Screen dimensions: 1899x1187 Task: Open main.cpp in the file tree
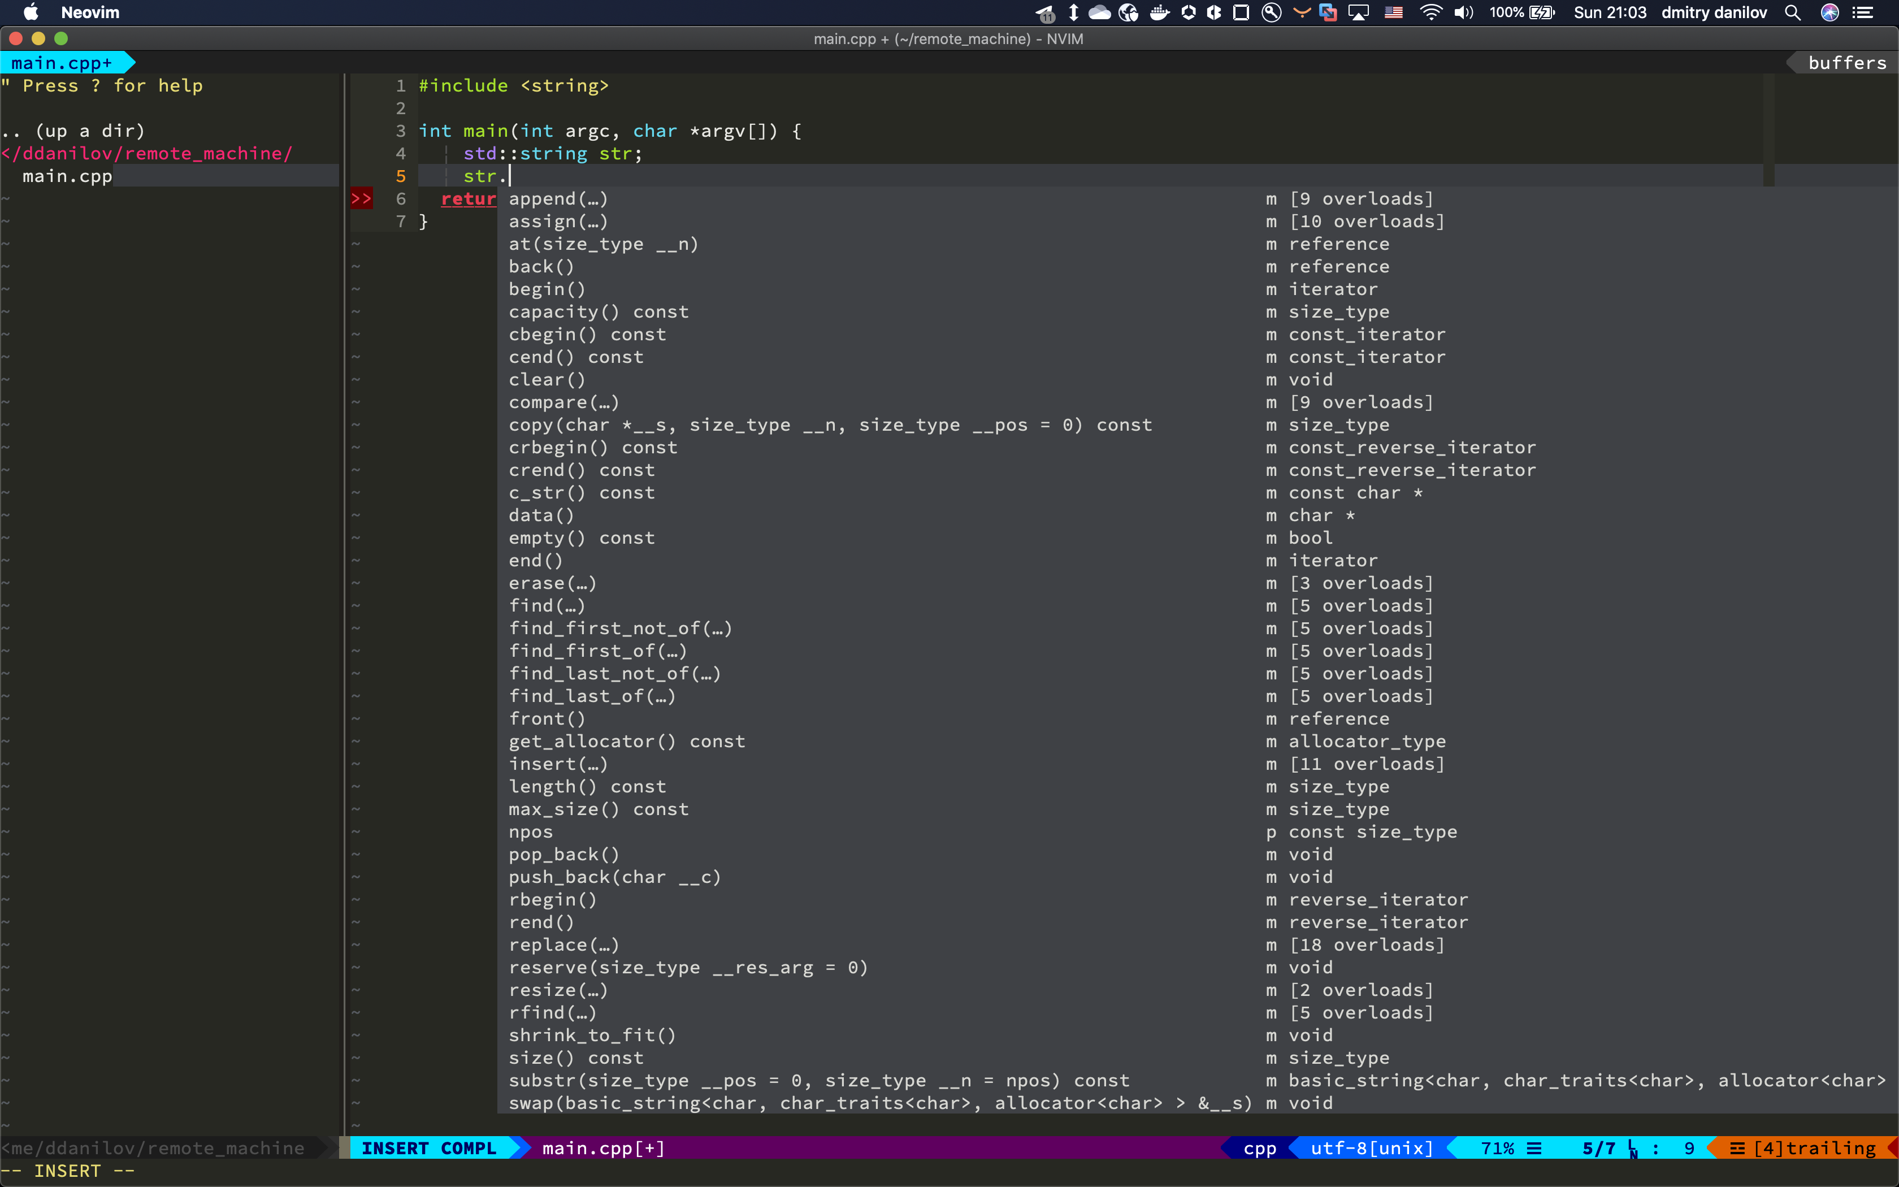coord(67,176)
